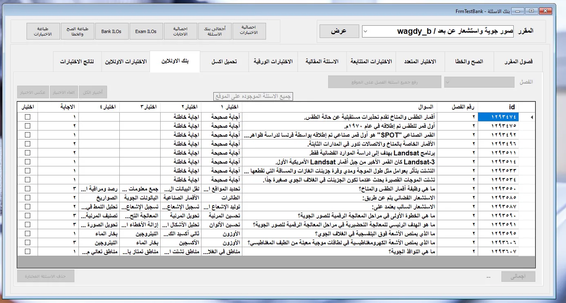This screenshot has height=303, width=566.
Task: Click the اجمالى total button
Action: click(x=518, y=276)
